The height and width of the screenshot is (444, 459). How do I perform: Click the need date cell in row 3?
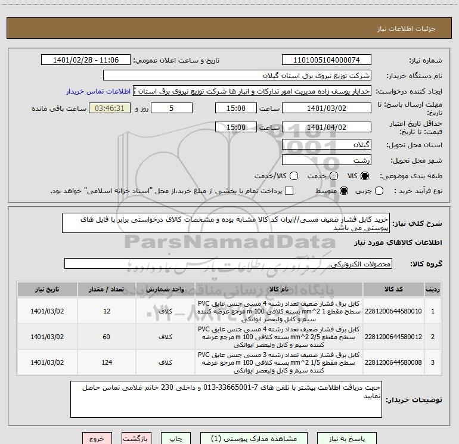click(47, 362)
